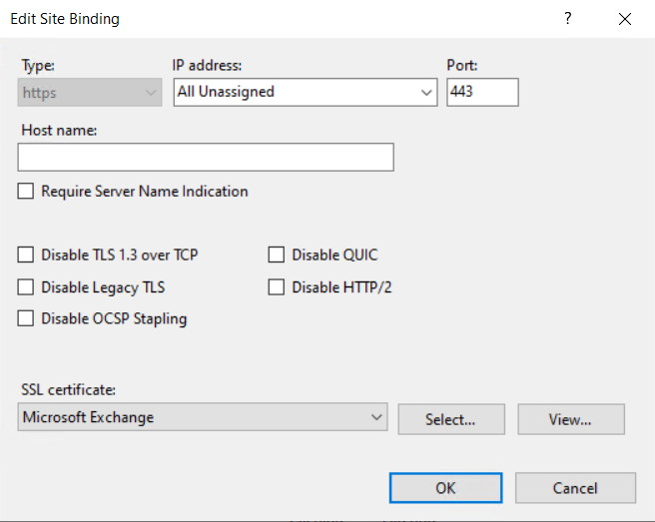Check Disable HTTP/2 option

277,287
